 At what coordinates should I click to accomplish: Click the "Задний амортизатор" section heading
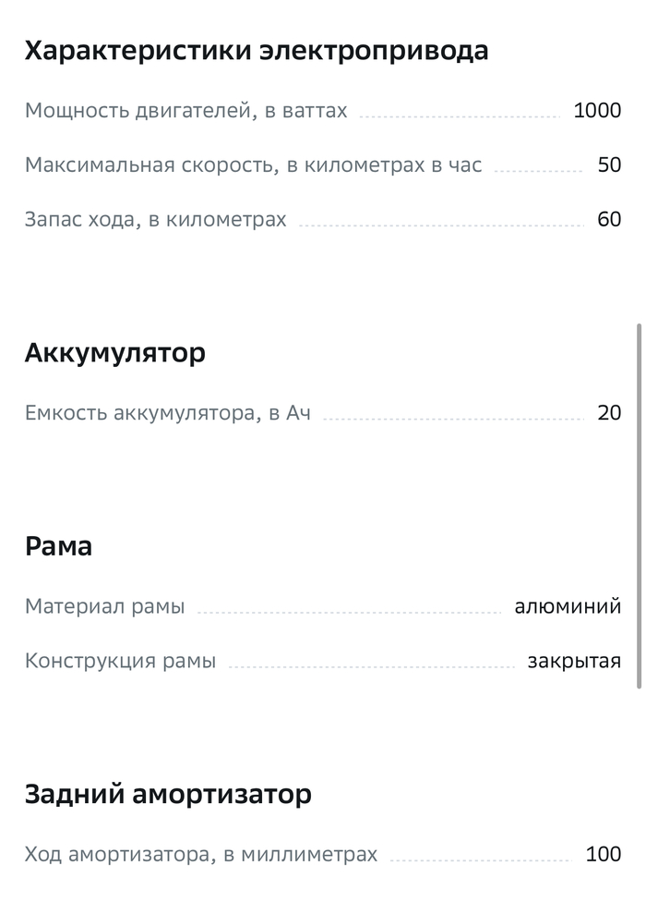[168, 794]
